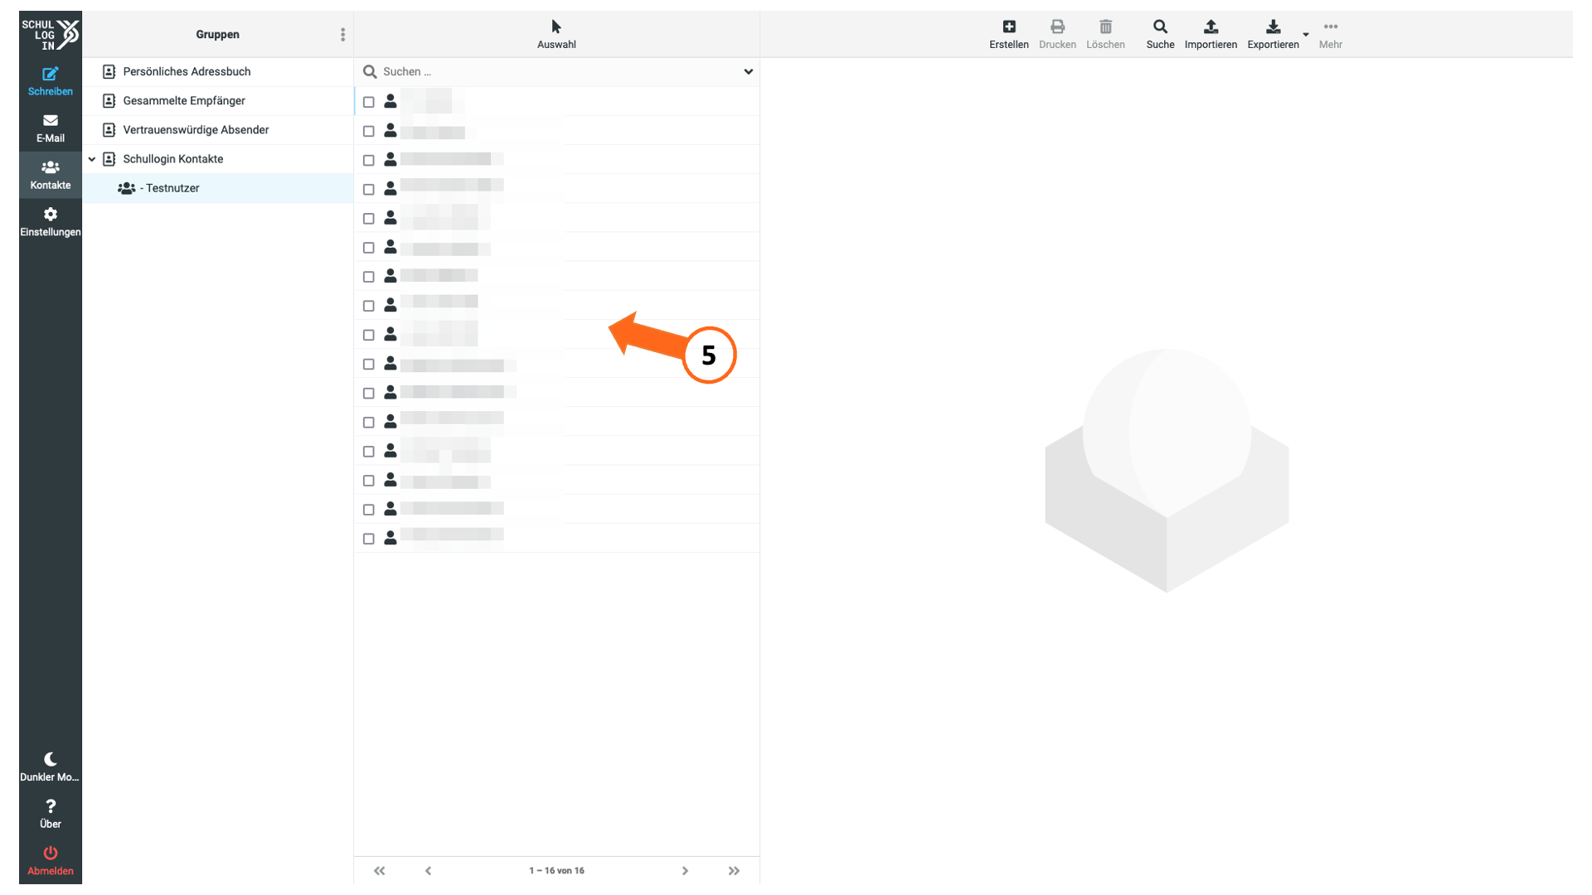Open the Kontakte section
Screen dimensions: 1592x895
51,175
